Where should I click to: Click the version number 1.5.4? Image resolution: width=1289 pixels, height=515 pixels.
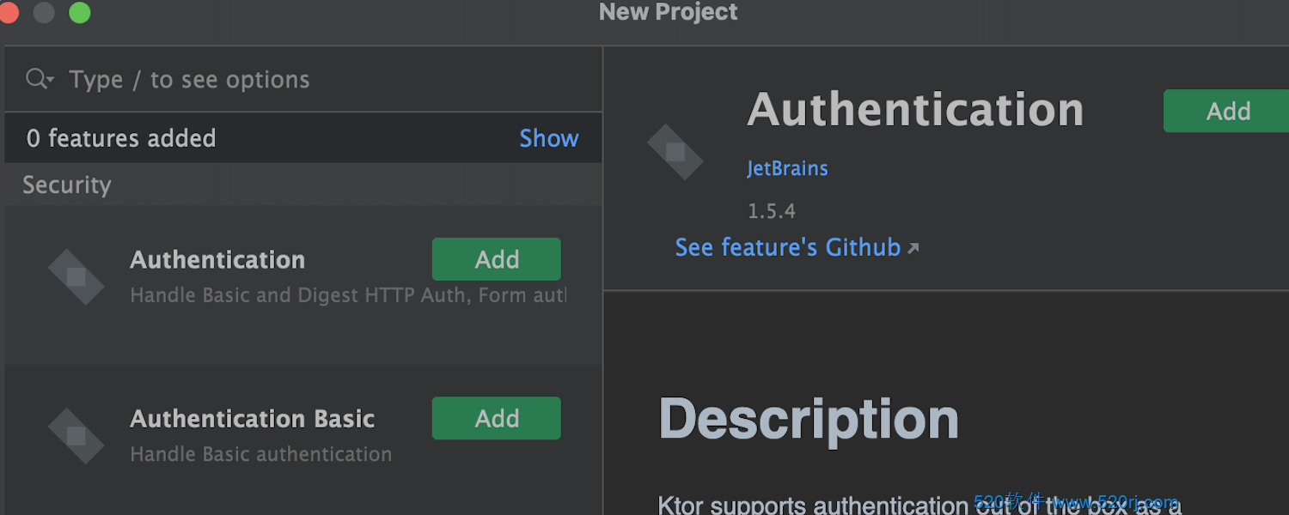coord(772,210)
